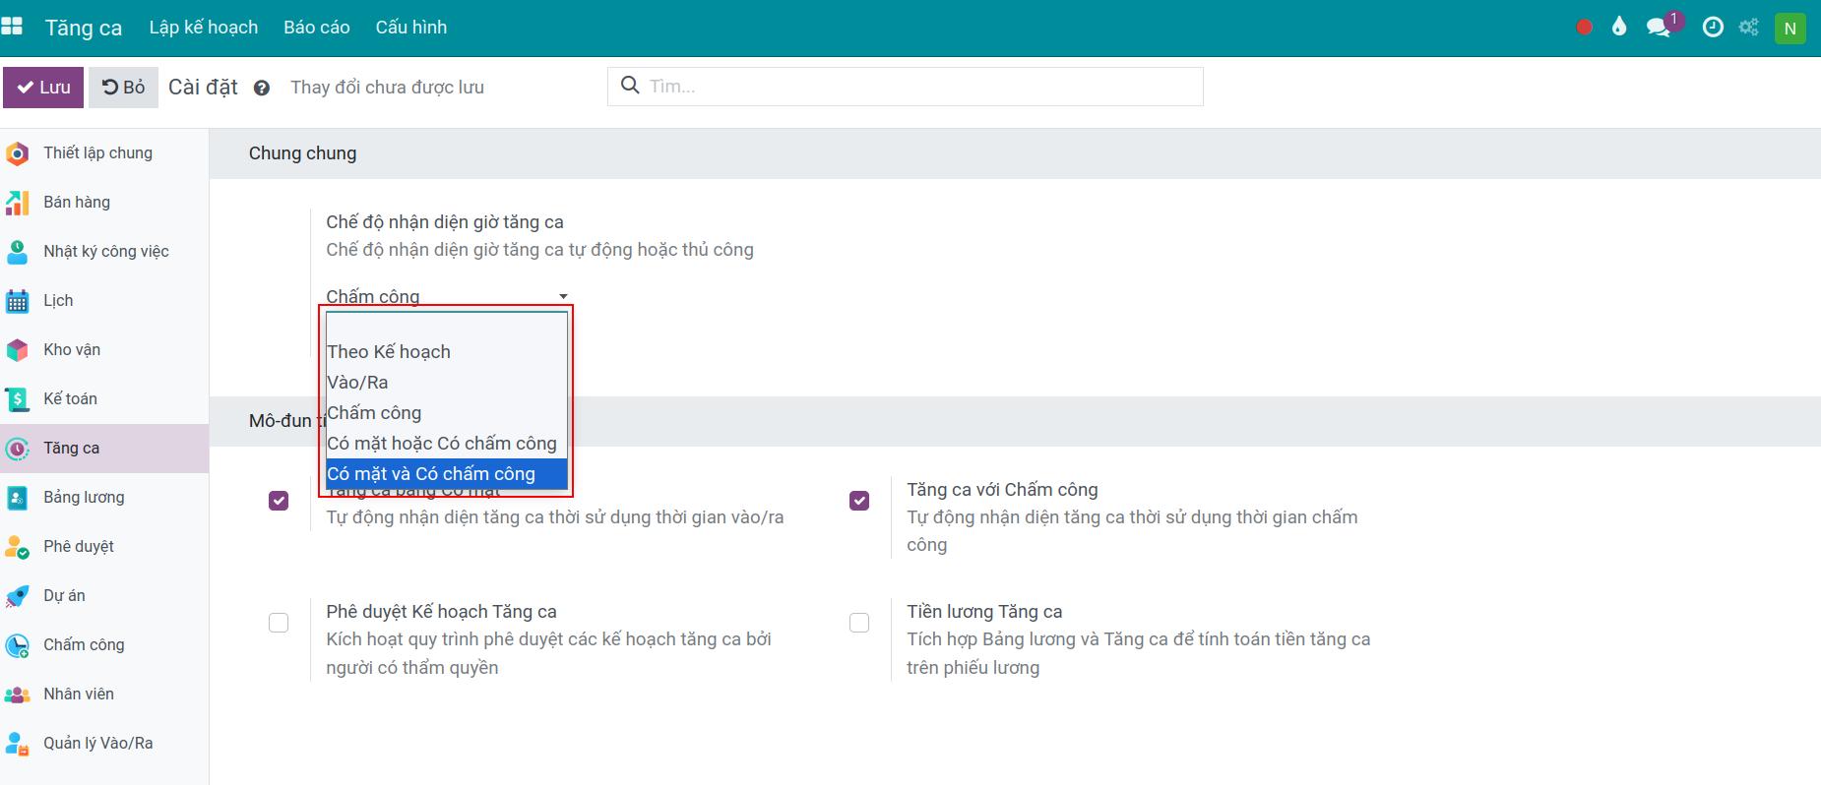Select the blank option in dropdown list
Image resolution: width=1821 pixels, height=785 pixels.
pos(447,325)
